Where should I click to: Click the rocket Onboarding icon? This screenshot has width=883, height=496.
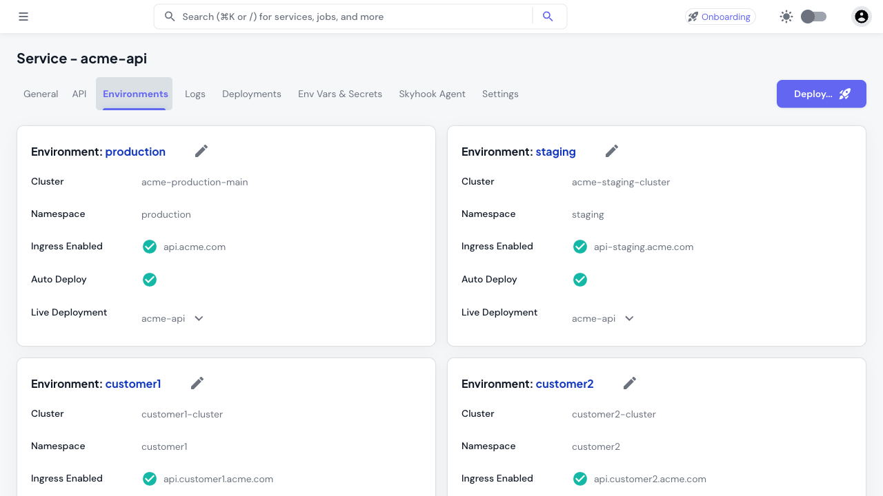tap(692, 16)
